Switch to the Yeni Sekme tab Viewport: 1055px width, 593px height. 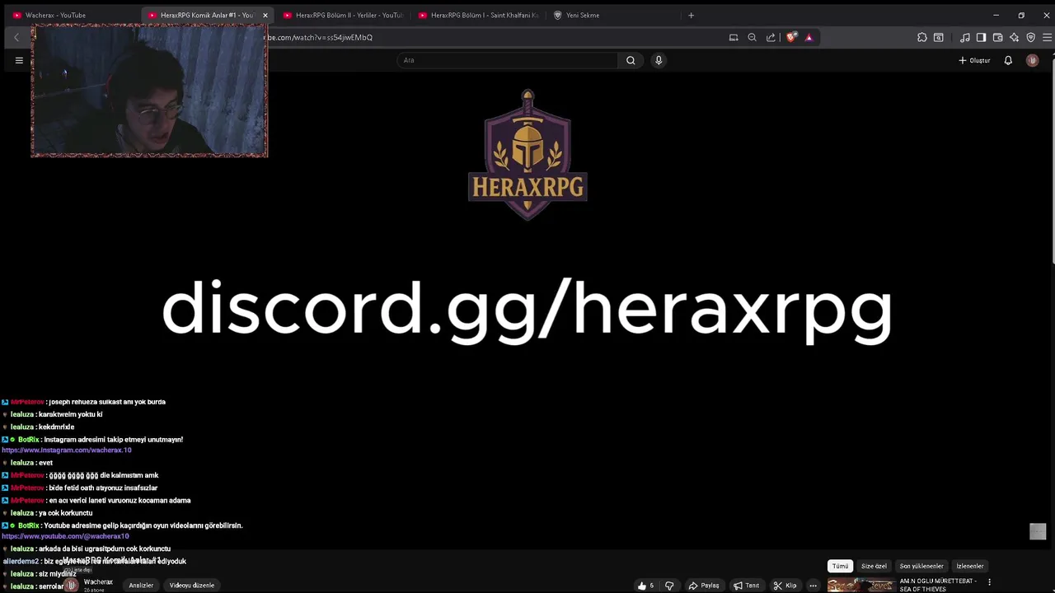(x=613, y=15)
